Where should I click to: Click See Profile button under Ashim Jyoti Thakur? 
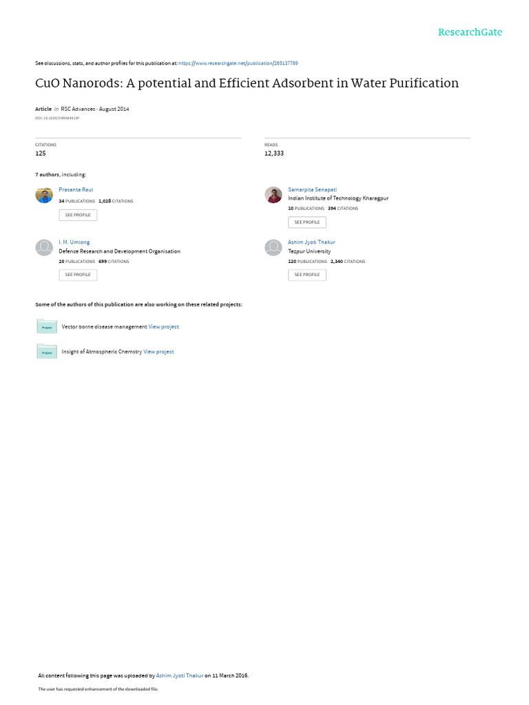(307, 275)
